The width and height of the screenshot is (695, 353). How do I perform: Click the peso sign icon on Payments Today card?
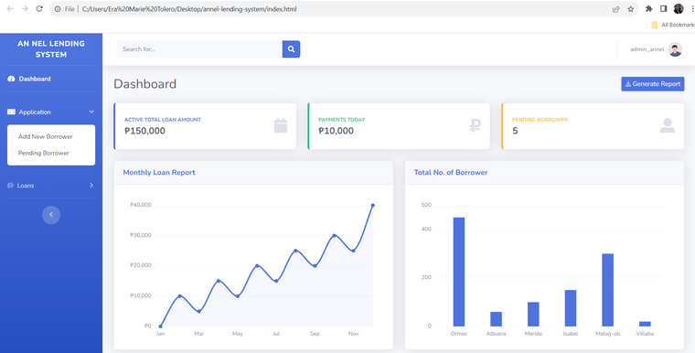click(x=475, y=126)
